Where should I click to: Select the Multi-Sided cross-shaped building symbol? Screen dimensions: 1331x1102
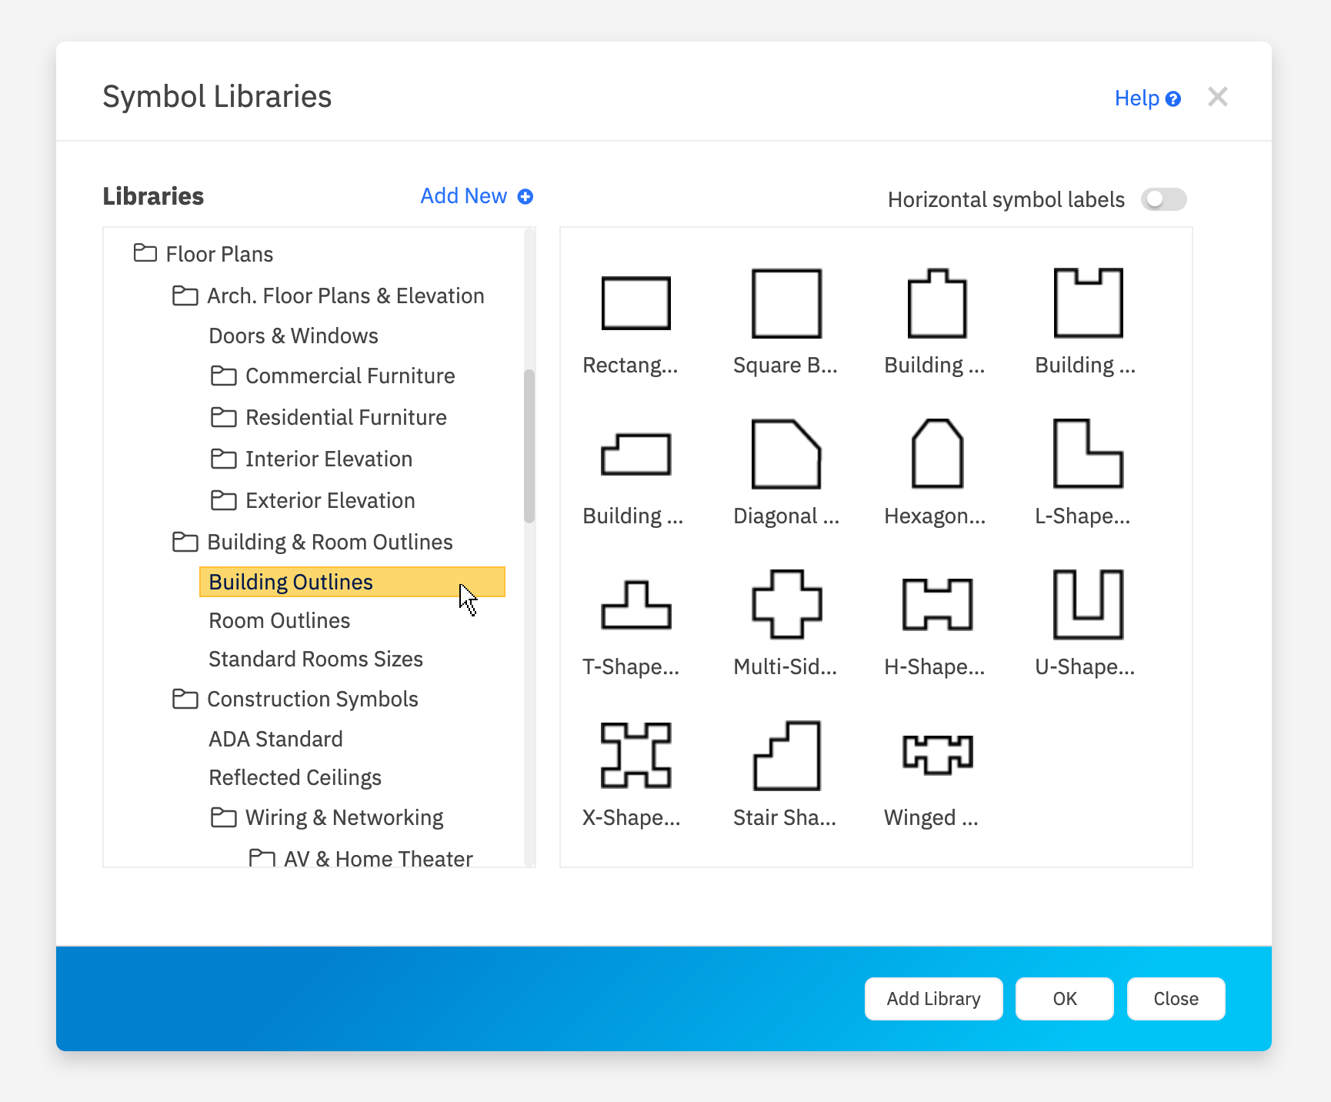(786, 605)
